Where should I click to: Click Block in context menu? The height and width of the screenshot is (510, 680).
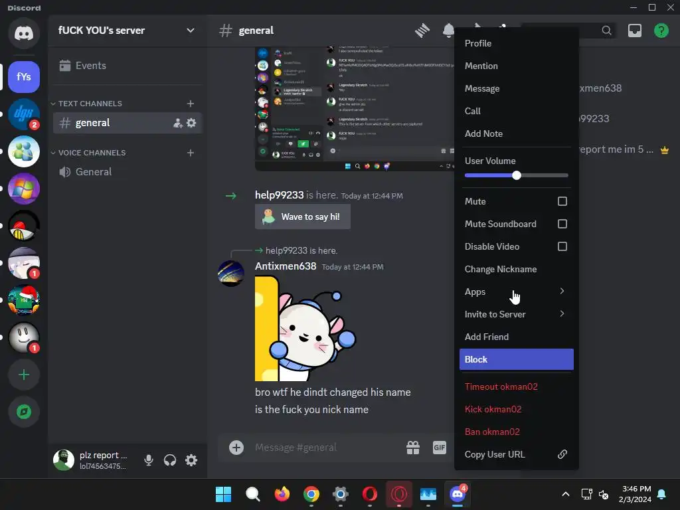click(x=517, y=359)
